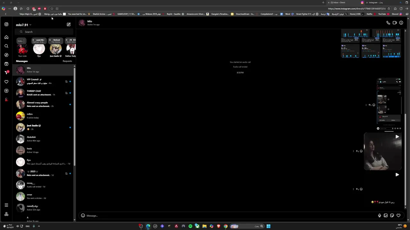The width and height of the screenshot is (410, 230).
Task: Start an audio call with Mlo
Action: click(x=388, y=23)
